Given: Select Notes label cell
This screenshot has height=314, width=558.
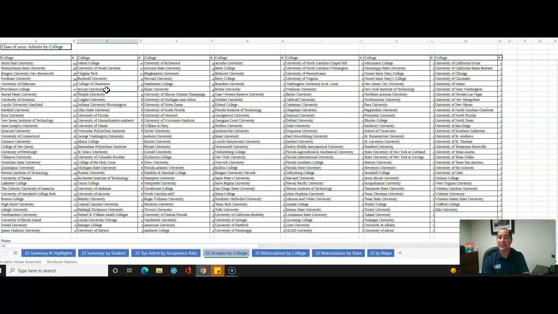Looking at the screenshot, I should tap(35, 241).
